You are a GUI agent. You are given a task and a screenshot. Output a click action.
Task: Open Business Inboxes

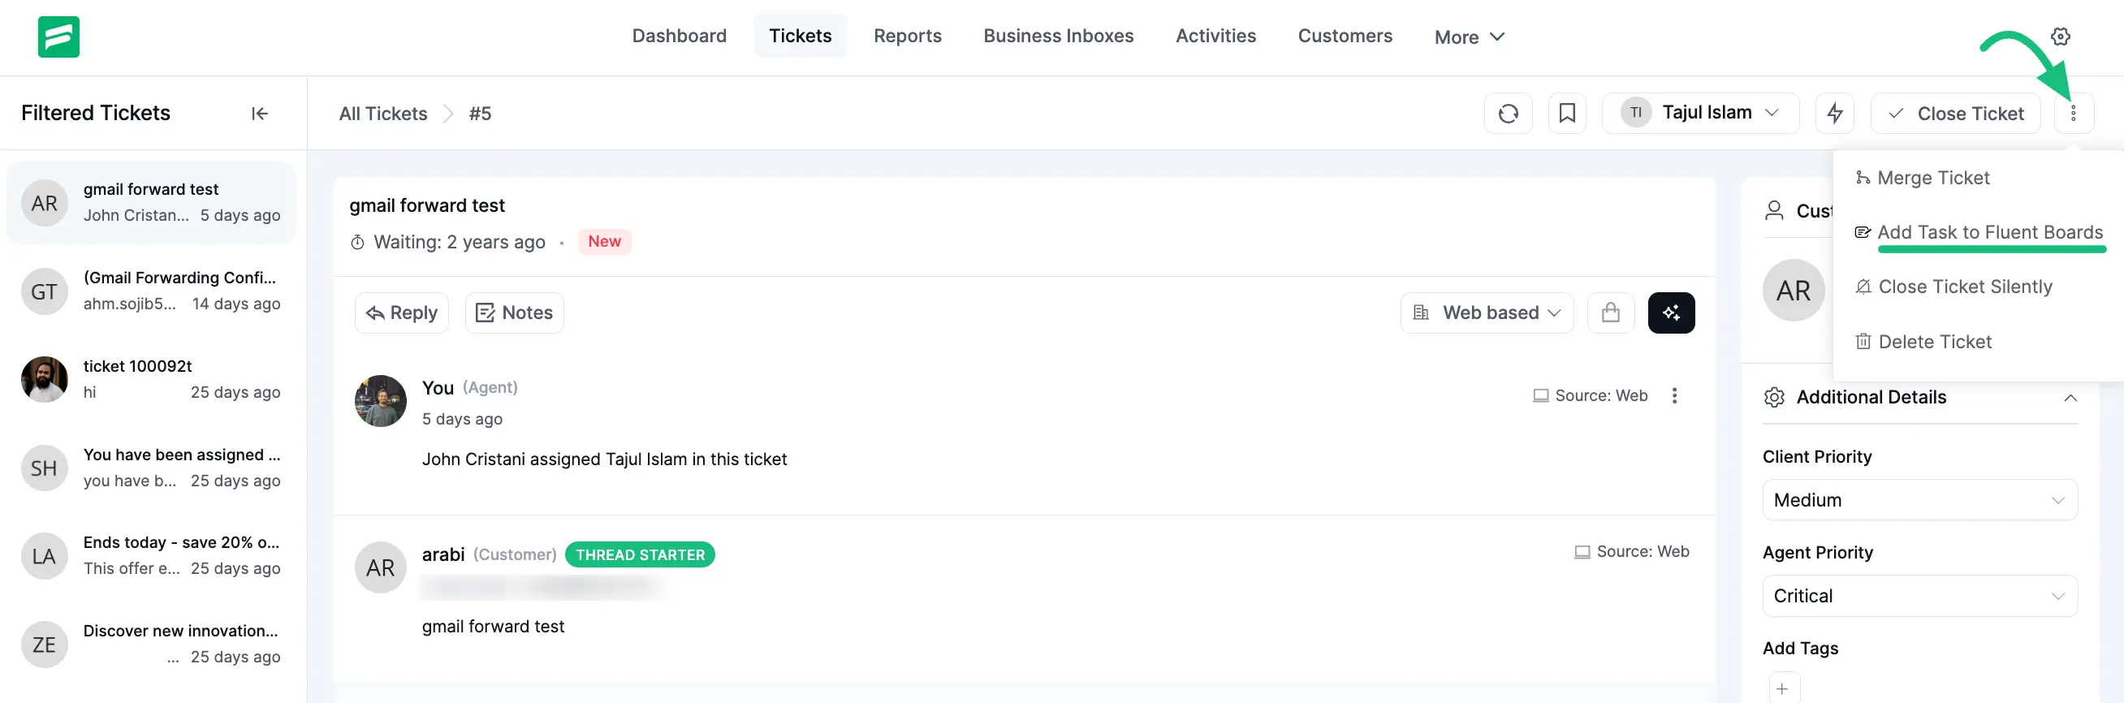[x=1058, y=37]
